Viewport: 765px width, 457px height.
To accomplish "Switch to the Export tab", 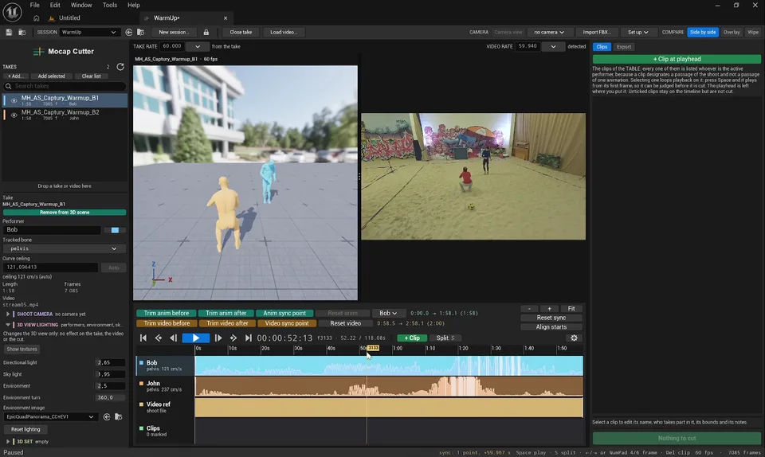I will click(x=623, y=47).
